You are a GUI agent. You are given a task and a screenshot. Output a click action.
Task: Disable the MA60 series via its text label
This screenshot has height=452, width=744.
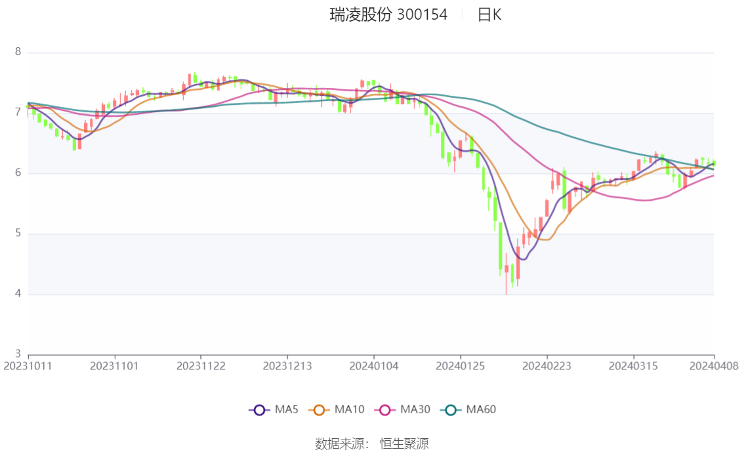click(481, 410)
